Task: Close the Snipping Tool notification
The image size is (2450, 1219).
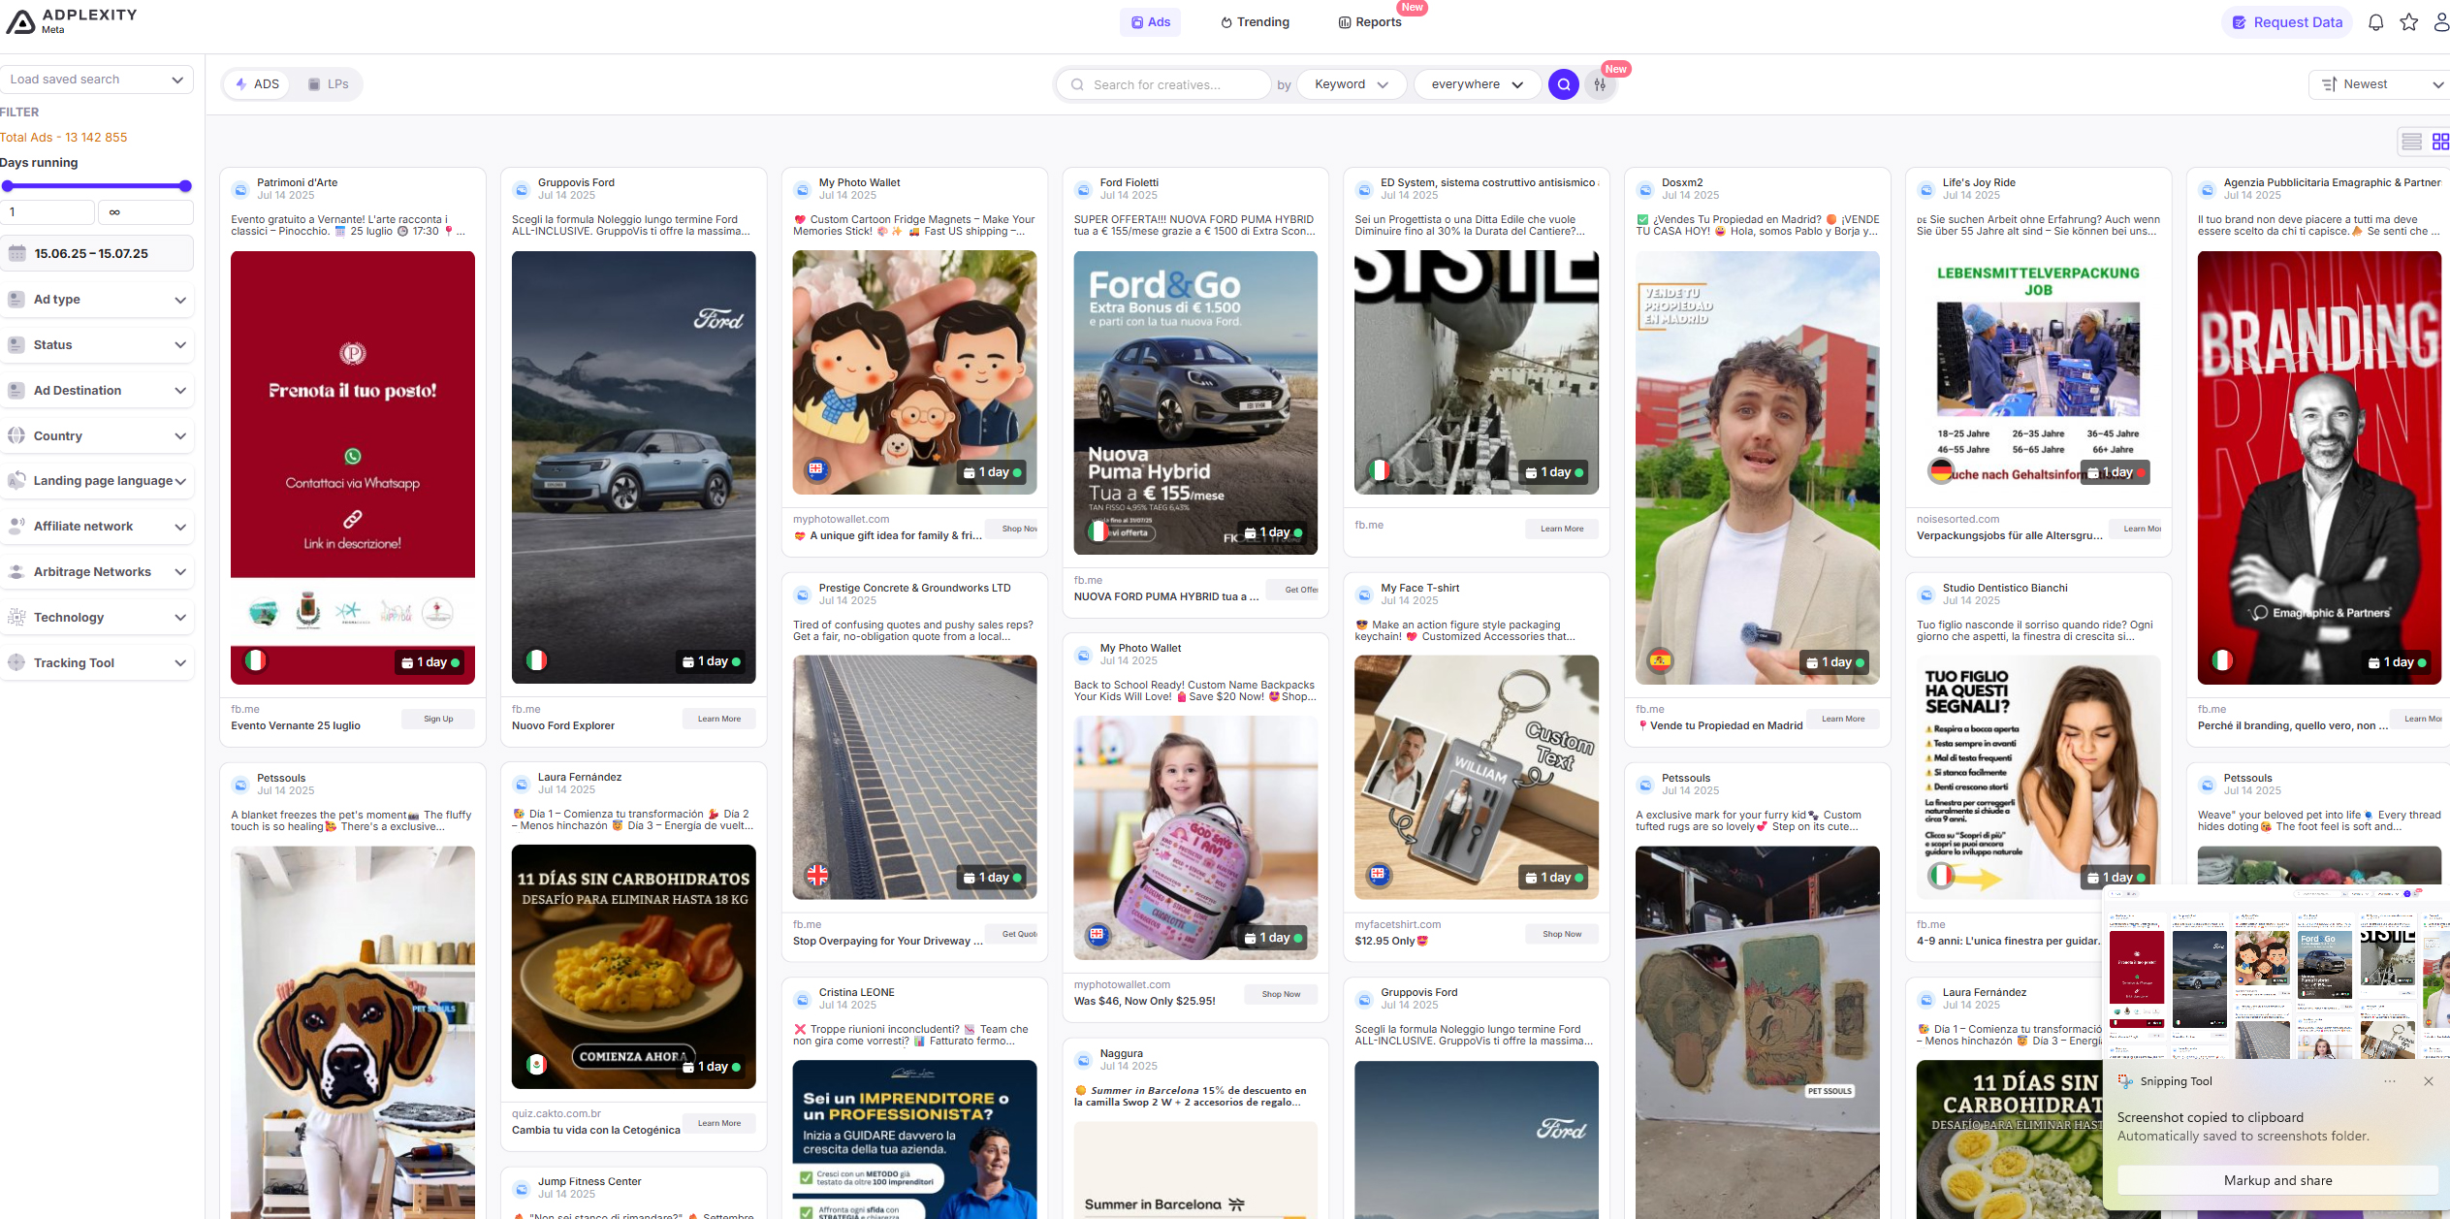Action: point(2428,1081)
